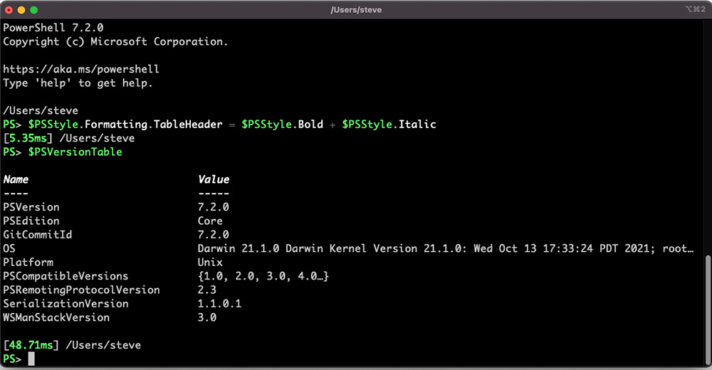Click the 'Copyright (c) Microsoft Corporation.' line

click(115, 41)
